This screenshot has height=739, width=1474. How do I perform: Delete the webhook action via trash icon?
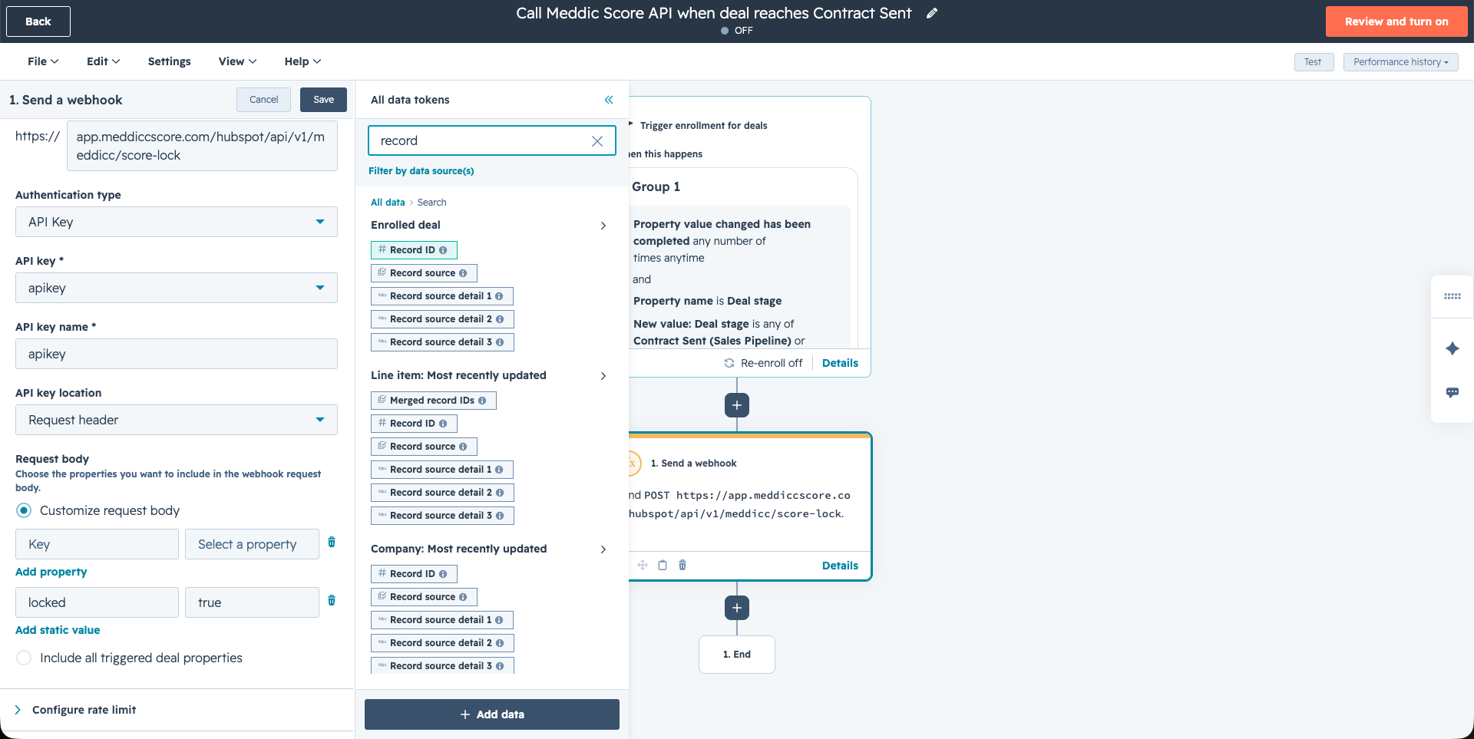(x=682, y=565)
